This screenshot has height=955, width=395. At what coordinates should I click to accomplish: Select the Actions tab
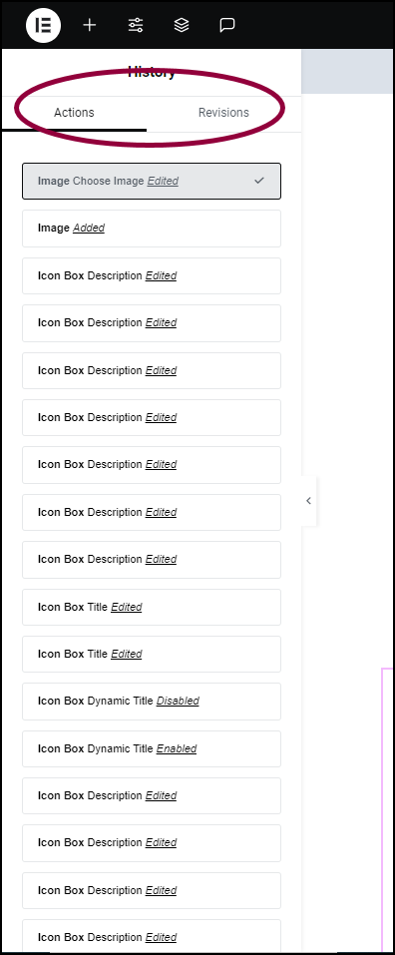[74, 113]
